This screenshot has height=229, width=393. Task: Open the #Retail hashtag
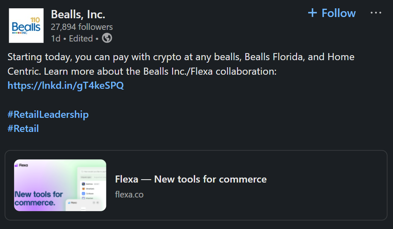click(x=23, y=128)
